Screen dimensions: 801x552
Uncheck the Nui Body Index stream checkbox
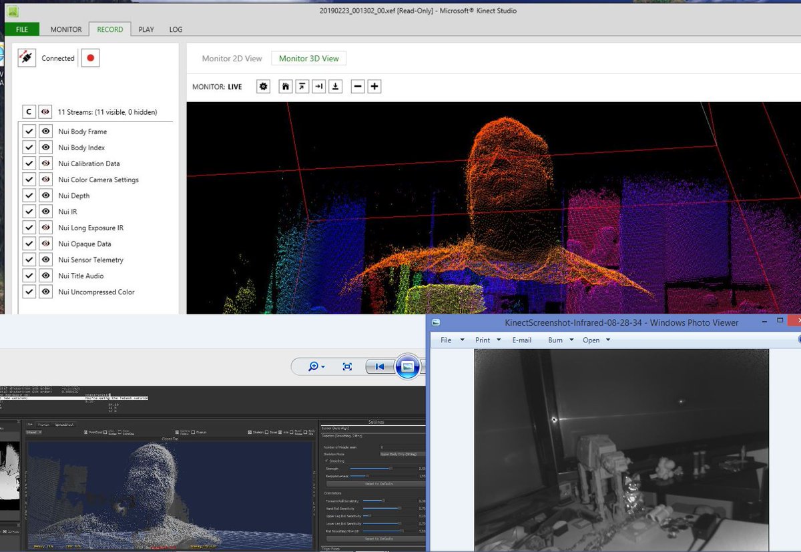pyautogui.click(x=29, y=148)
